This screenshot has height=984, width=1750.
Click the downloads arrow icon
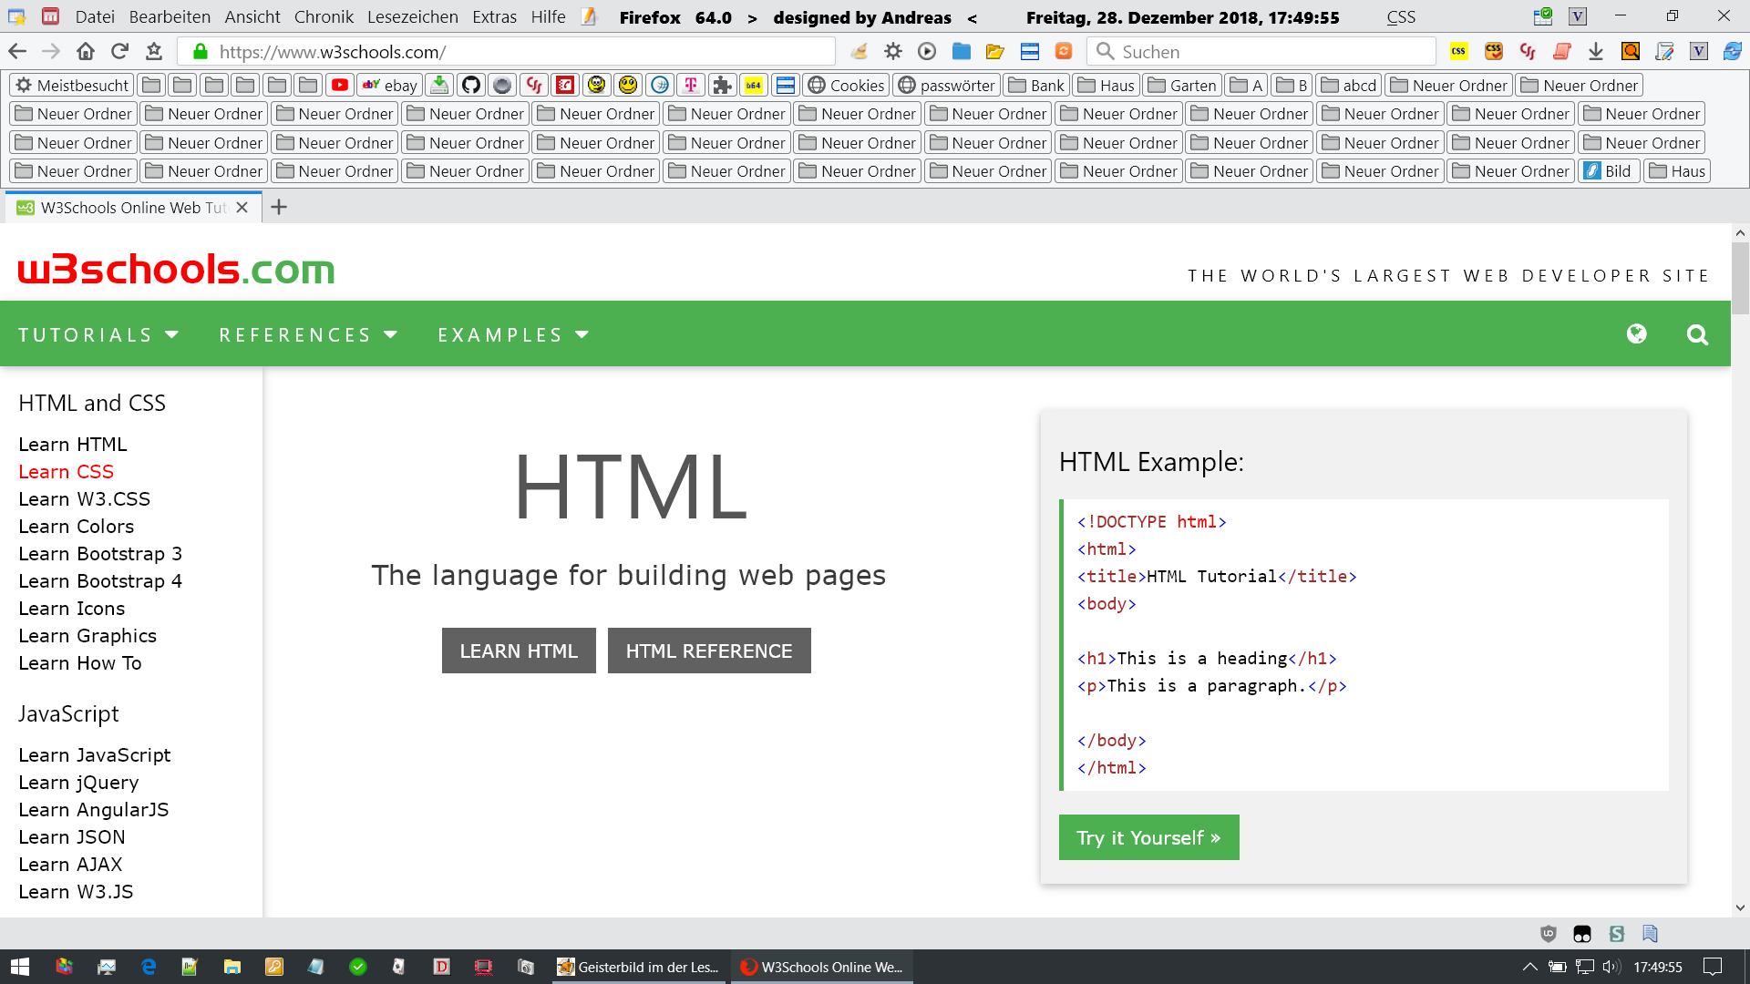(1595, 52)
